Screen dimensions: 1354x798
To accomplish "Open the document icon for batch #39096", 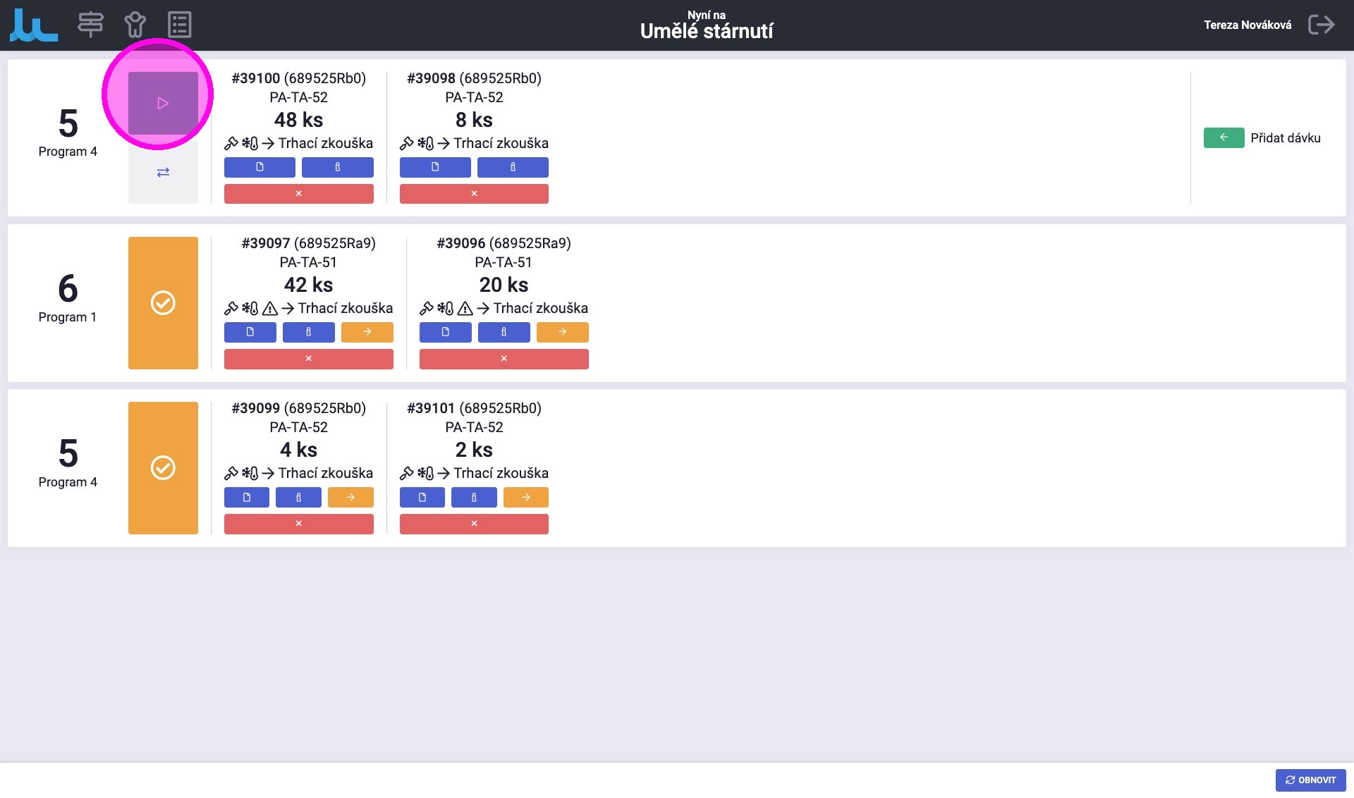I will 445,332.
